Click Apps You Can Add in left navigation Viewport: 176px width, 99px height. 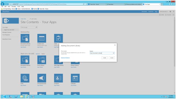click(x=9, y=30)
